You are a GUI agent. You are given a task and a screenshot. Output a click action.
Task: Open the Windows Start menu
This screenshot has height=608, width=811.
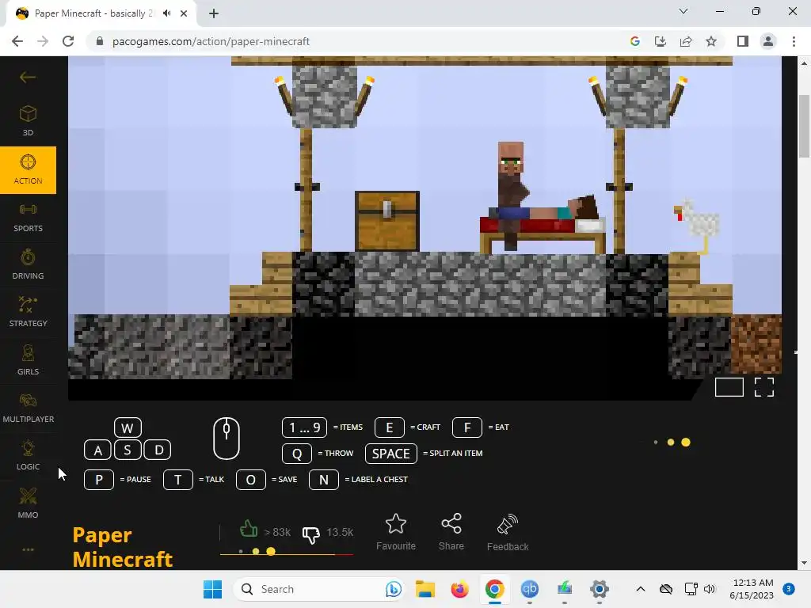(x=212, y=589)
